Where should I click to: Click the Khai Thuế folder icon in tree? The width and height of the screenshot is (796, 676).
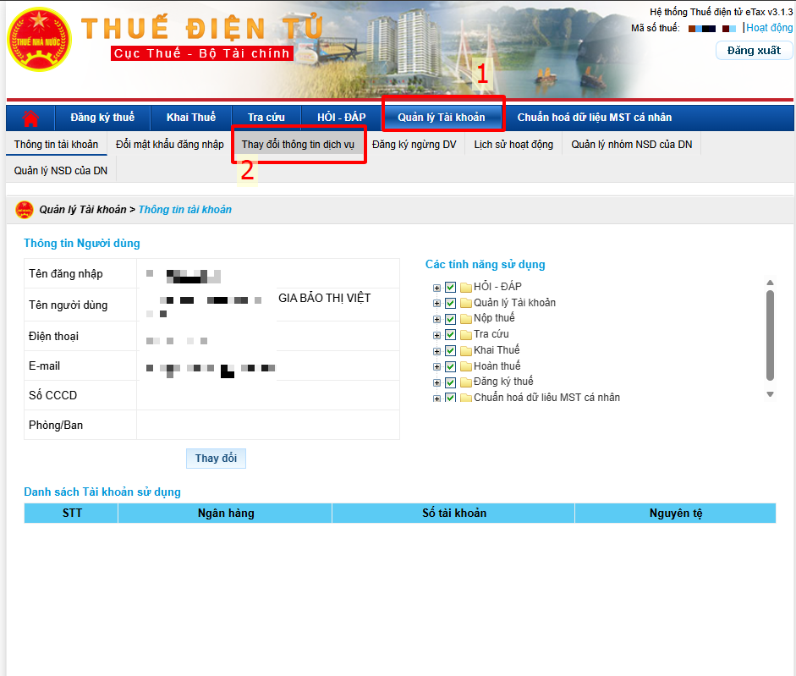click(465, 351)
